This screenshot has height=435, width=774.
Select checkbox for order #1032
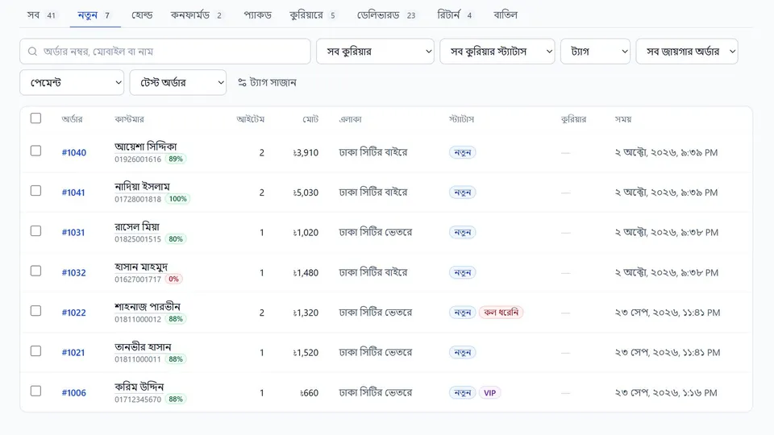pyautogui.click(x=35, y=271)
